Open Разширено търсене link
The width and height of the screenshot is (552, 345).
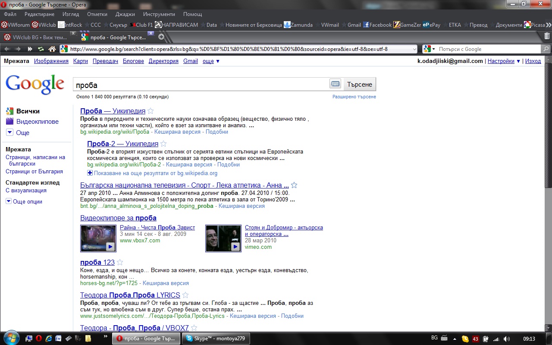[x=354, y=97]
